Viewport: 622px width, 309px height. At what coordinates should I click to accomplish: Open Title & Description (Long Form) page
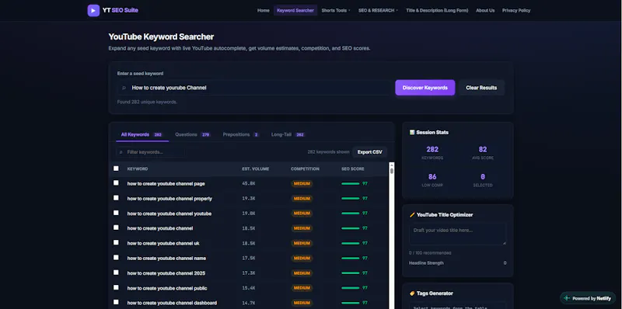[437, 11]
